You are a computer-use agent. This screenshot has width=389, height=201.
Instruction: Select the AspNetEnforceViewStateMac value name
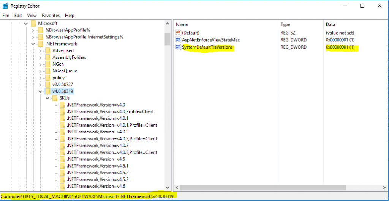[211, 39]
